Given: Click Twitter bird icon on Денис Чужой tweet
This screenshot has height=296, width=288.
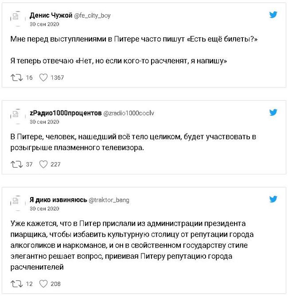Looking at the screenshot, I should click(274, 15).
